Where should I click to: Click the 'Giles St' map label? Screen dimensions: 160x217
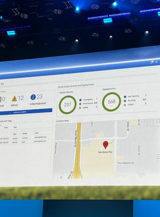coord(128,126)
